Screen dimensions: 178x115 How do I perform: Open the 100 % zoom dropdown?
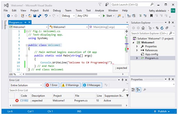tap(15, 74)
